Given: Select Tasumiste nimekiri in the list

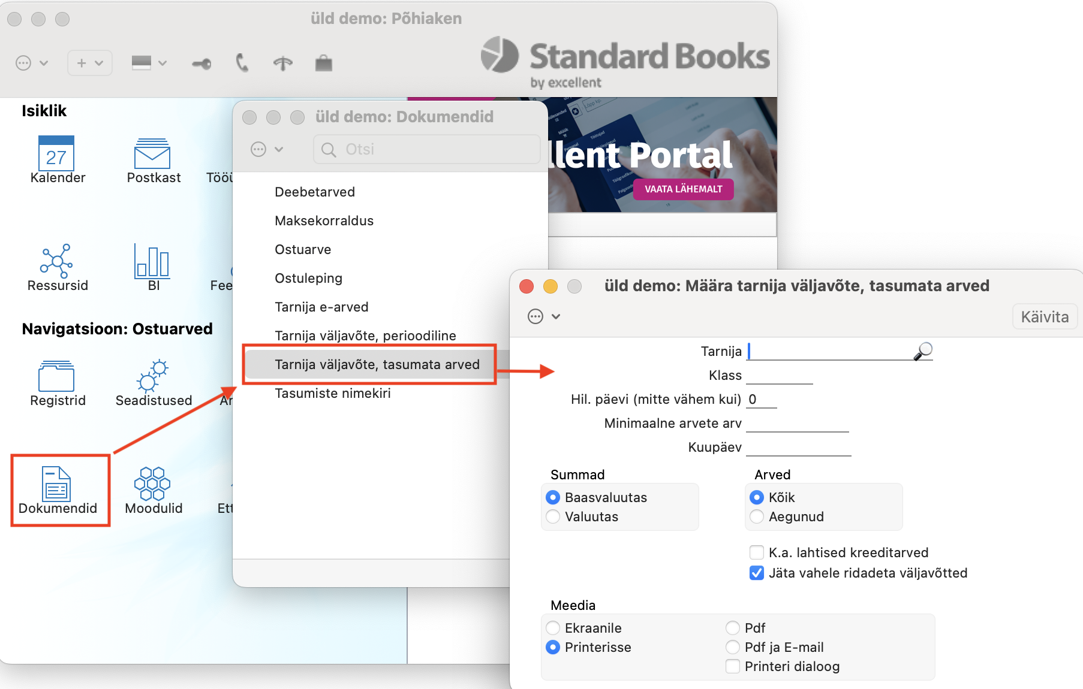Looking at the screenshot, I should click(332, 393).
